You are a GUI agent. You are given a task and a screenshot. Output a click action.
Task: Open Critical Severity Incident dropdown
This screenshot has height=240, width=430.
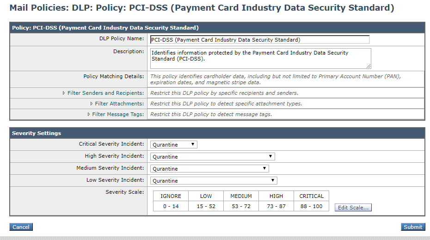point(173,145)
